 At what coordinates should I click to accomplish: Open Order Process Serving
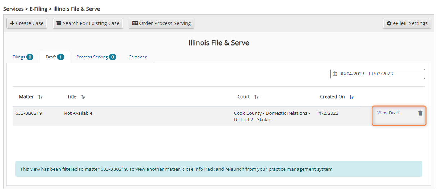tap(161, 23)
